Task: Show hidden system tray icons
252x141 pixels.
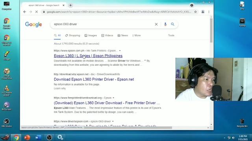Action: 224,137
